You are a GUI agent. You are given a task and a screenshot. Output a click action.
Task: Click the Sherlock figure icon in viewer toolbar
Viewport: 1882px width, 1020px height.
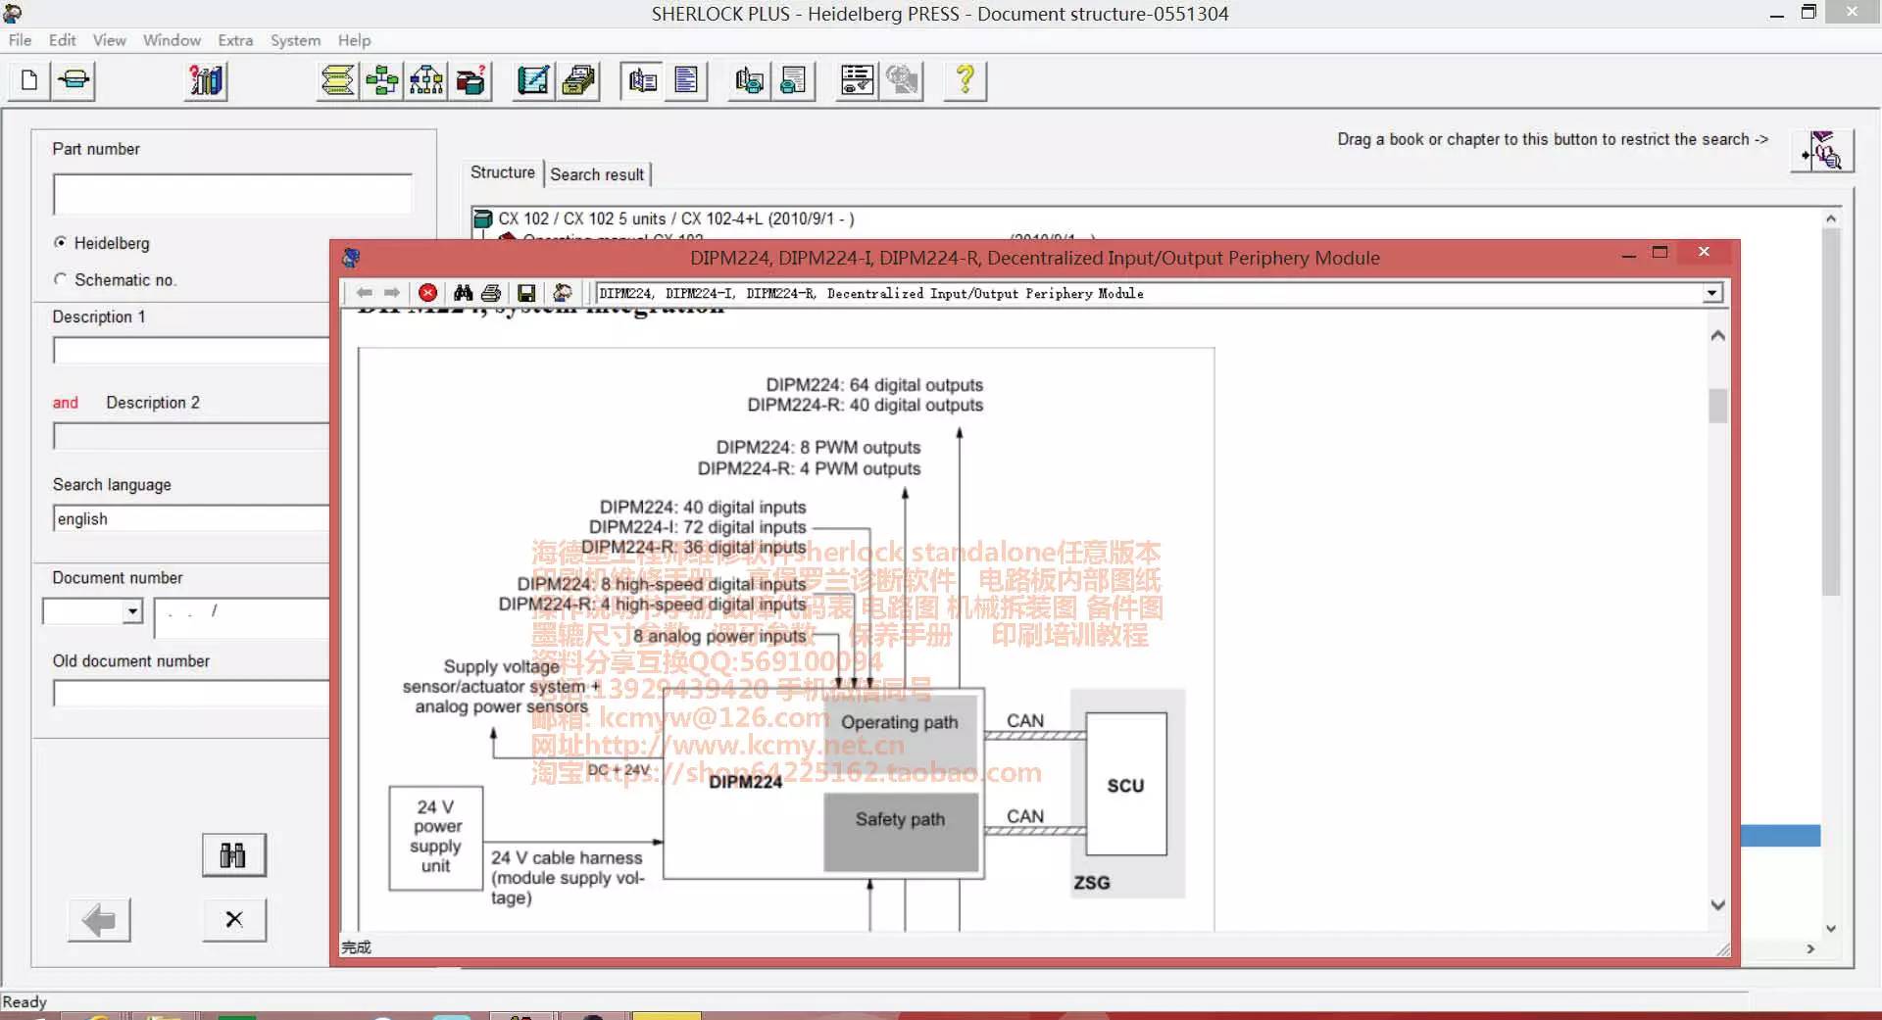pyautogui.click(x=563, y=293)
